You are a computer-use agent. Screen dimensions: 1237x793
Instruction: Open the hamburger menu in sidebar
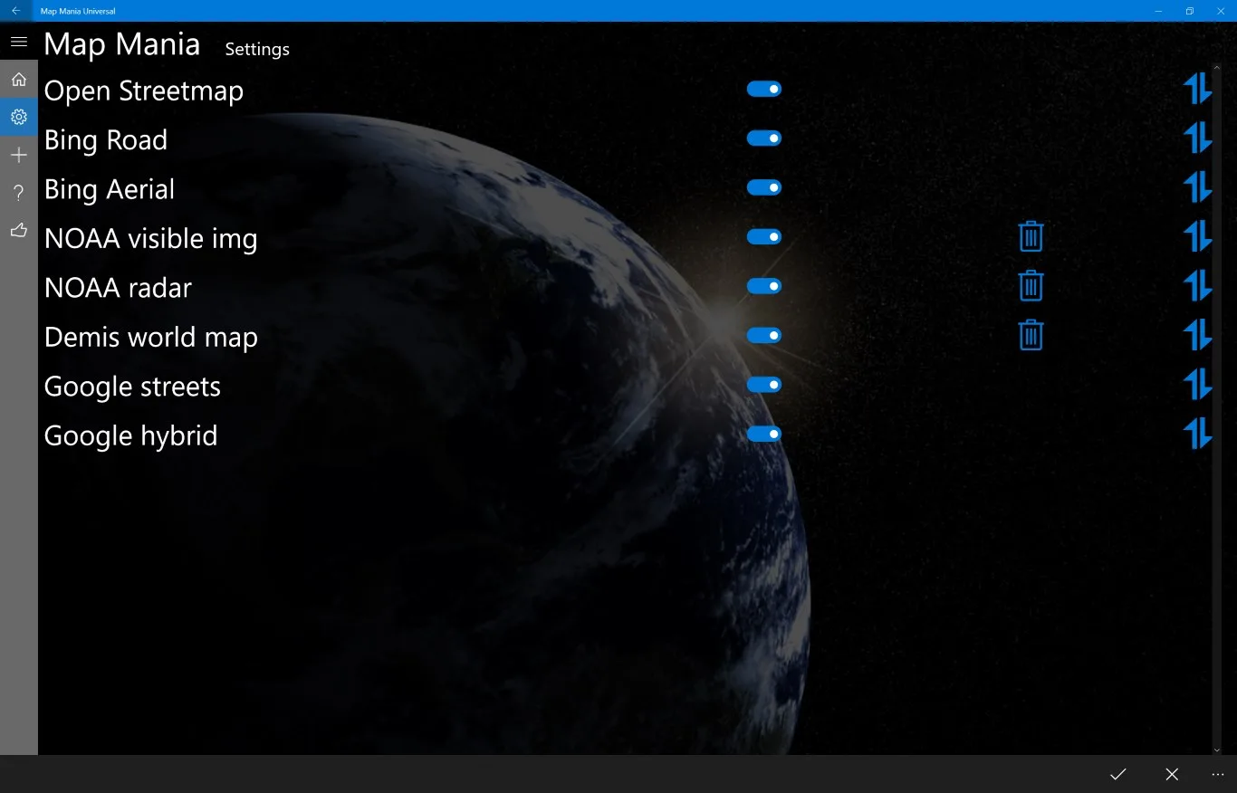pyautogui.click(x=18, y=42)
